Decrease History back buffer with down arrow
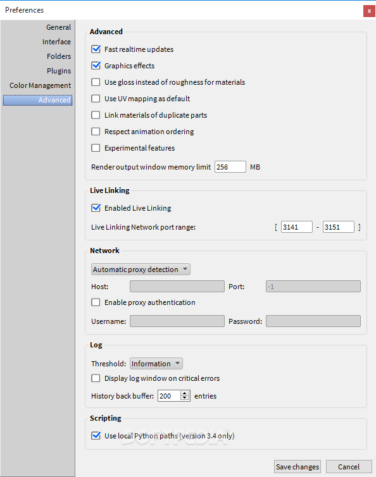This screenshot has width=376, height=477. tap(184, 398)
